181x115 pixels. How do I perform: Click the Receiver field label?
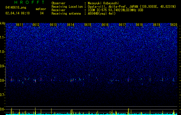click(x=58, y=10)
